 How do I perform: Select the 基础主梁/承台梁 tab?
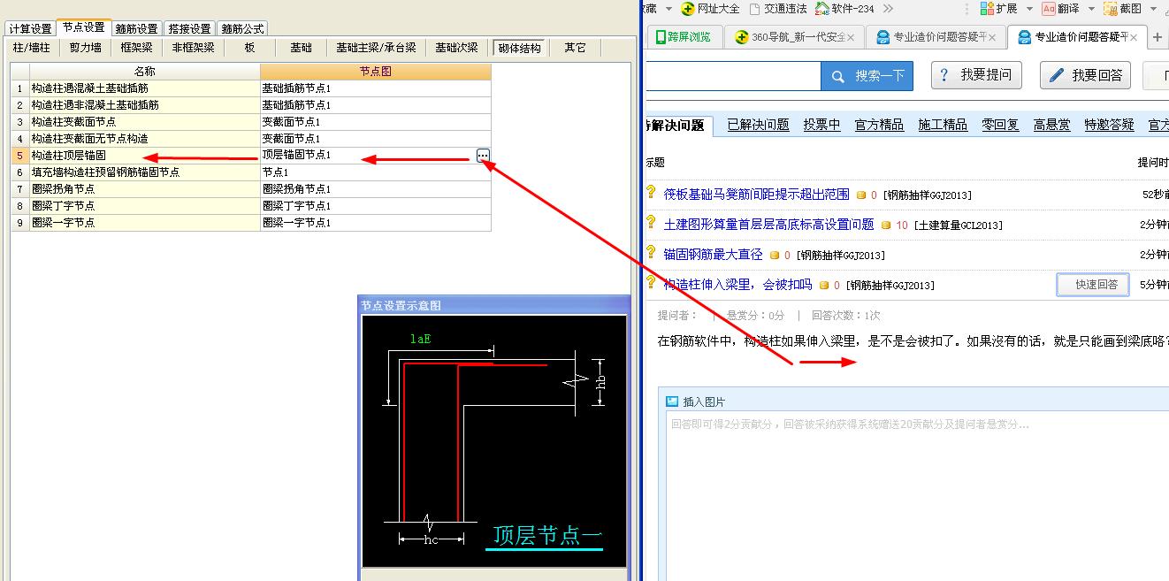click(376, 48)
